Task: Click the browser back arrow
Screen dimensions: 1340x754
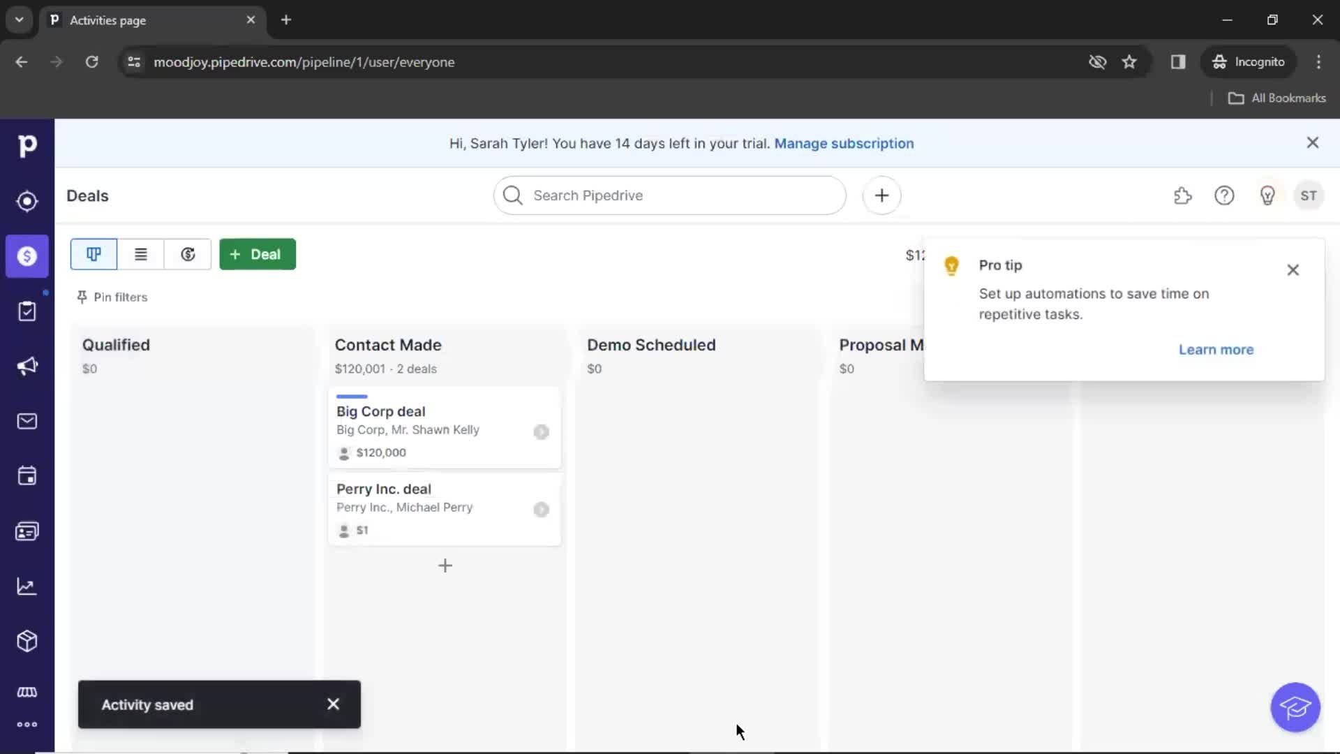Action: (x=22, y=62)
